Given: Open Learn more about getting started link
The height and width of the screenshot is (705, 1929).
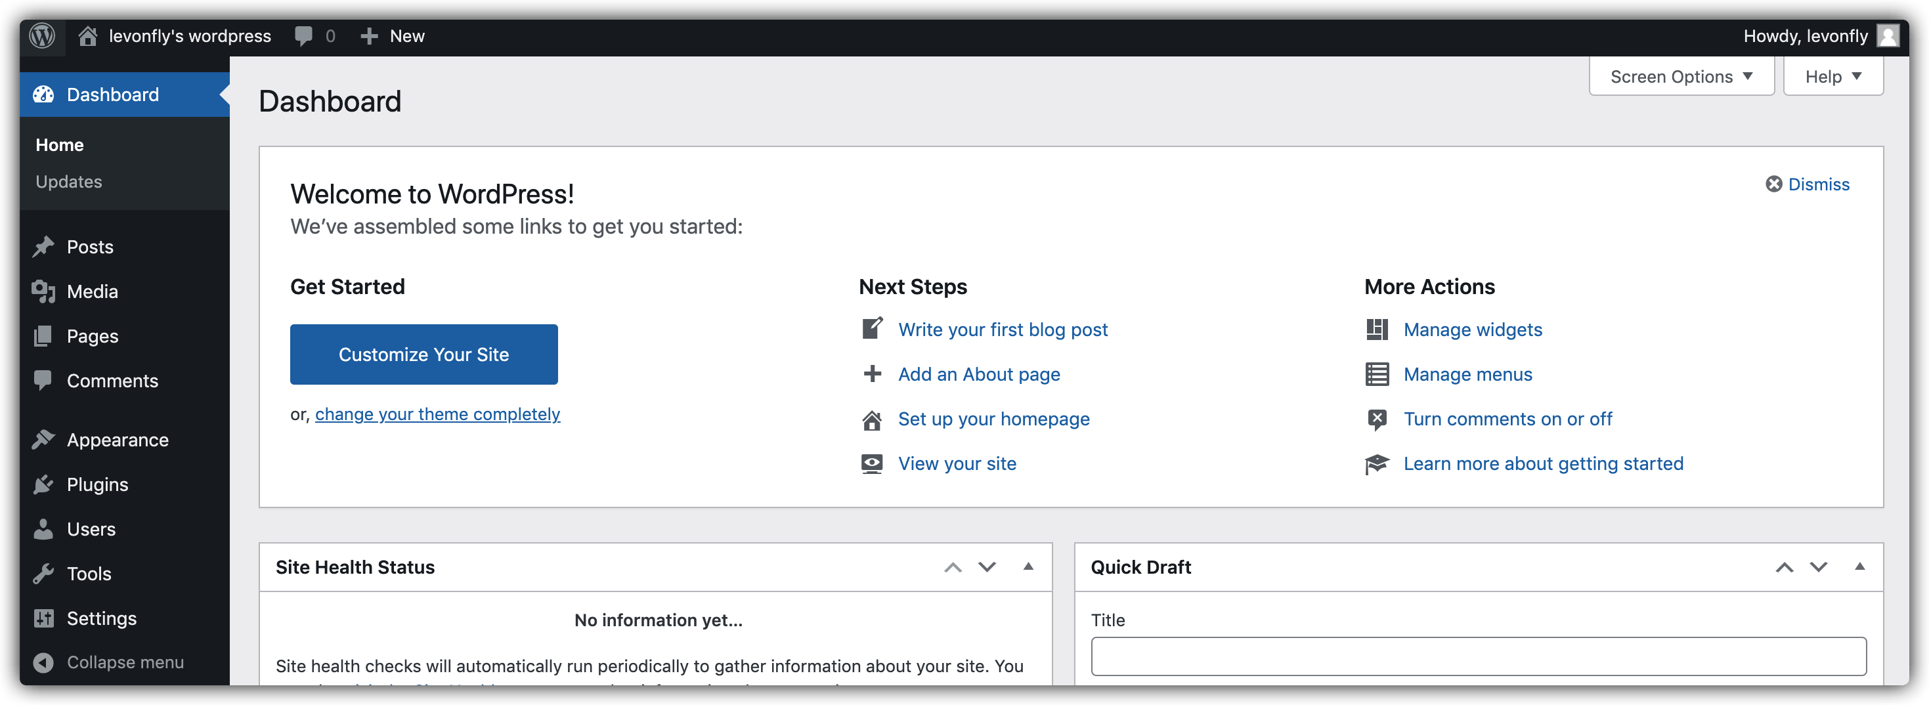Looking at the screenshot, I should pyautogui.click(x=1544, y=463).
